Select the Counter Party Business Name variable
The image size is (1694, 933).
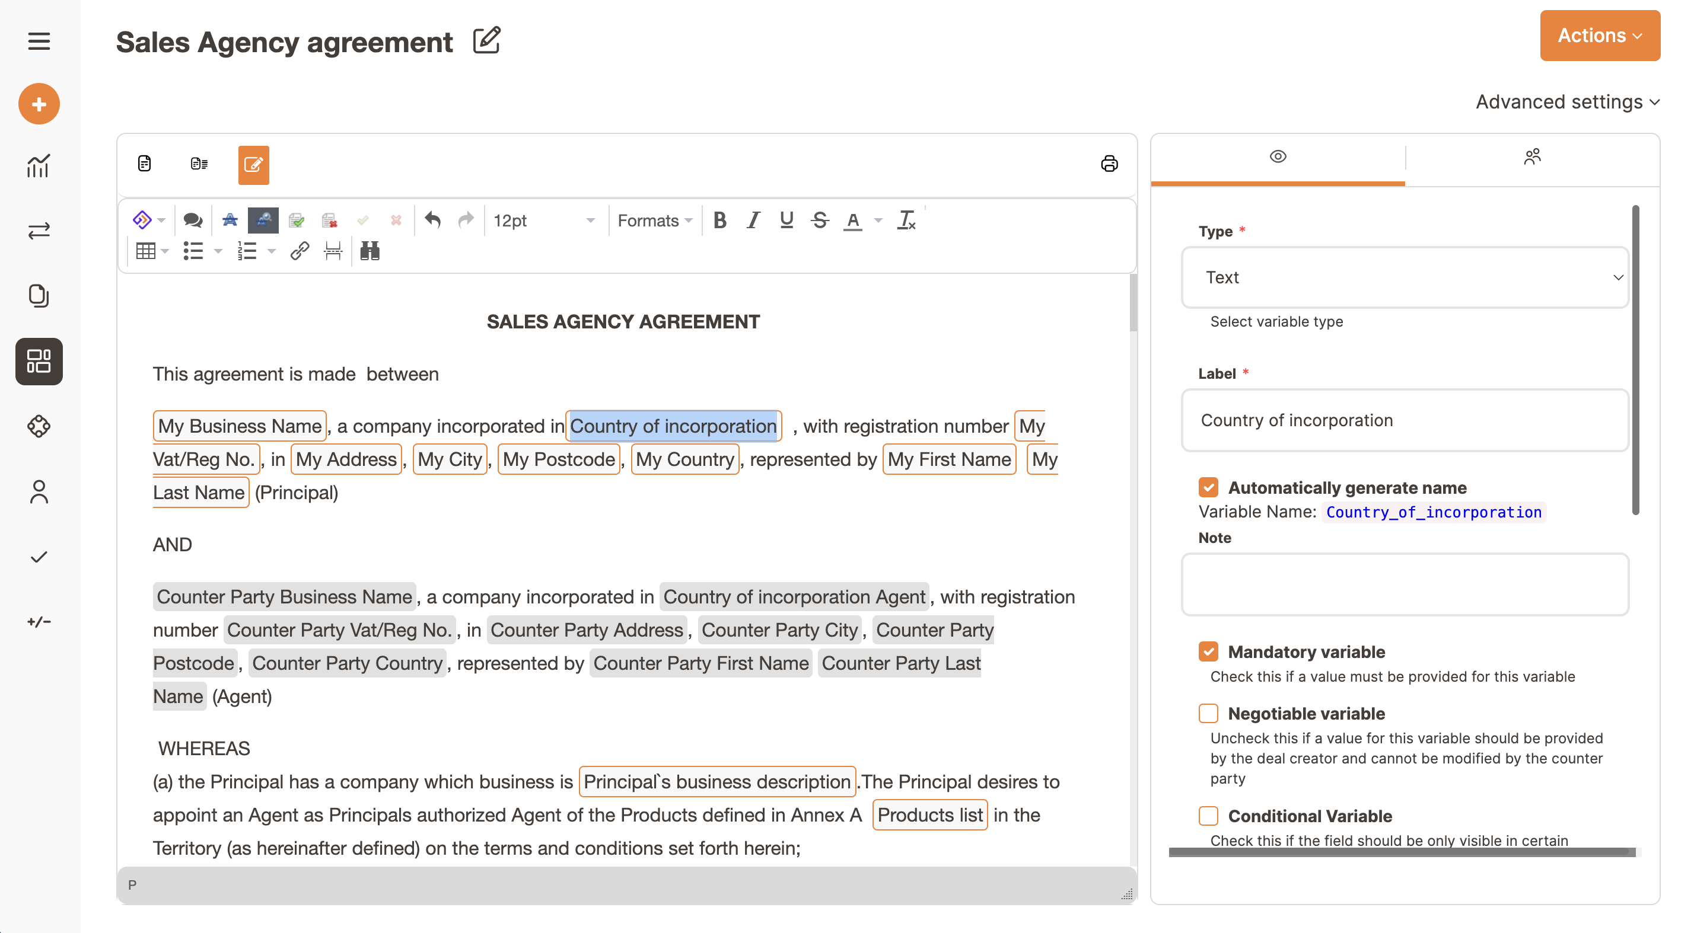click(x=284, y=597)
